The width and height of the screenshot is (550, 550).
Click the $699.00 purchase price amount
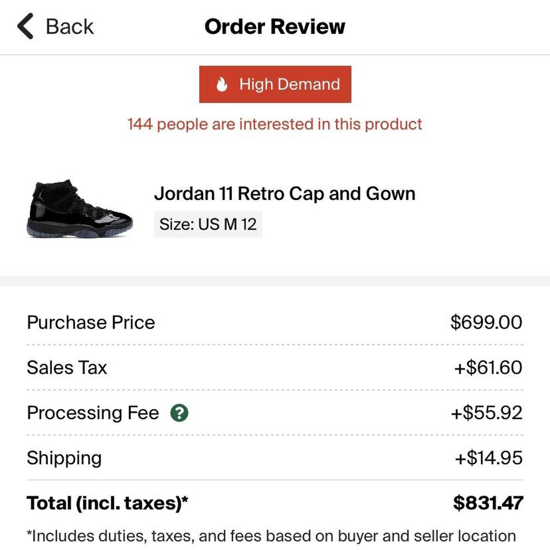coord(486,322)
